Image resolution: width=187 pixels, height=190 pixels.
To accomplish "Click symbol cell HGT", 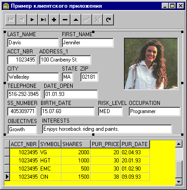I will 50,161.
